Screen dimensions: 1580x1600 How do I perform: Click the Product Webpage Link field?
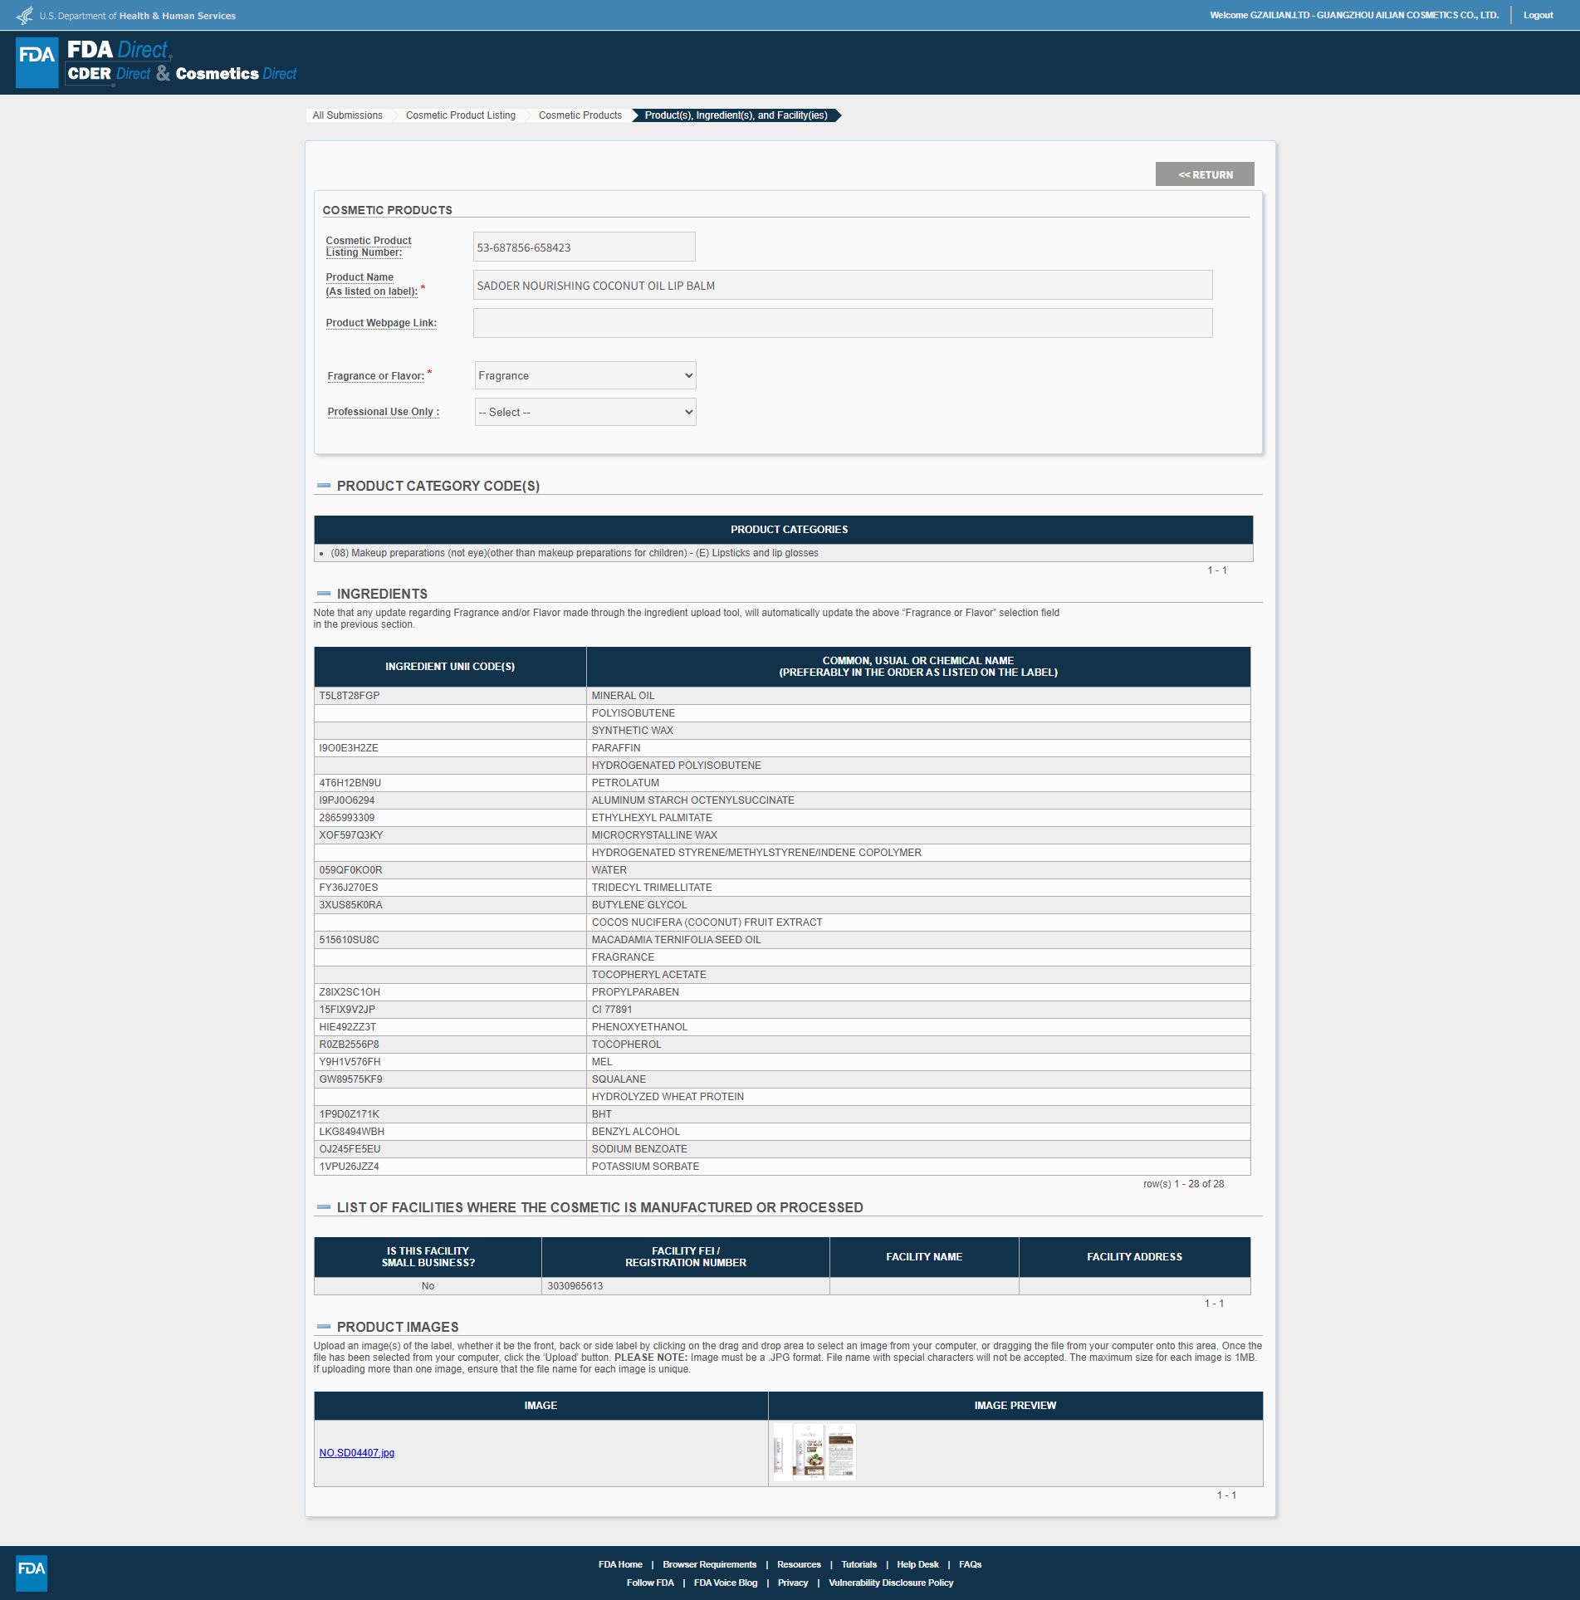[x=842, y=323]
